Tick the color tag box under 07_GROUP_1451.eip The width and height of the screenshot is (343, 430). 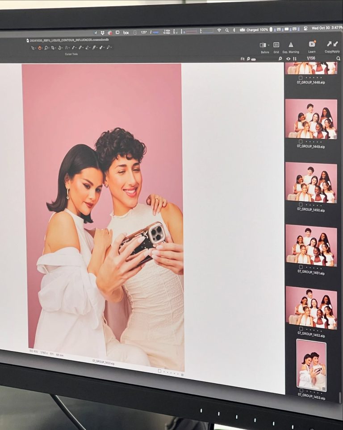tap(300, 267)
